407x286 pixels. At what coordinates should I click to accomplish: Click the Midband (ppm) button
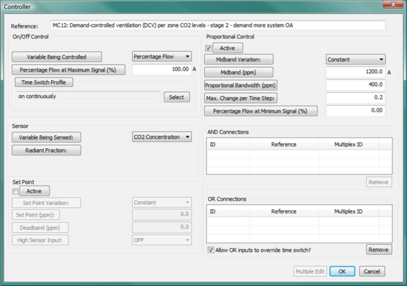tap(239, 72)
